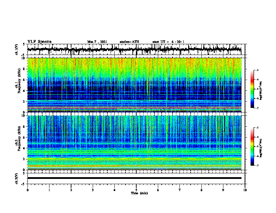Screen dimensions: 276x213
Task: Click the time axis tick label "1"
Action: [x=49, y=190]
